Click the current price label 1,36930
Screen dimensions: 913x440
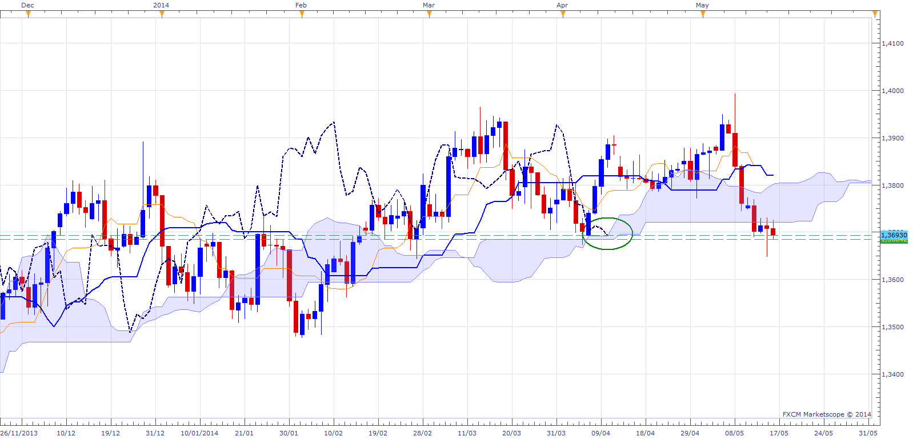(x=894, y=235)
